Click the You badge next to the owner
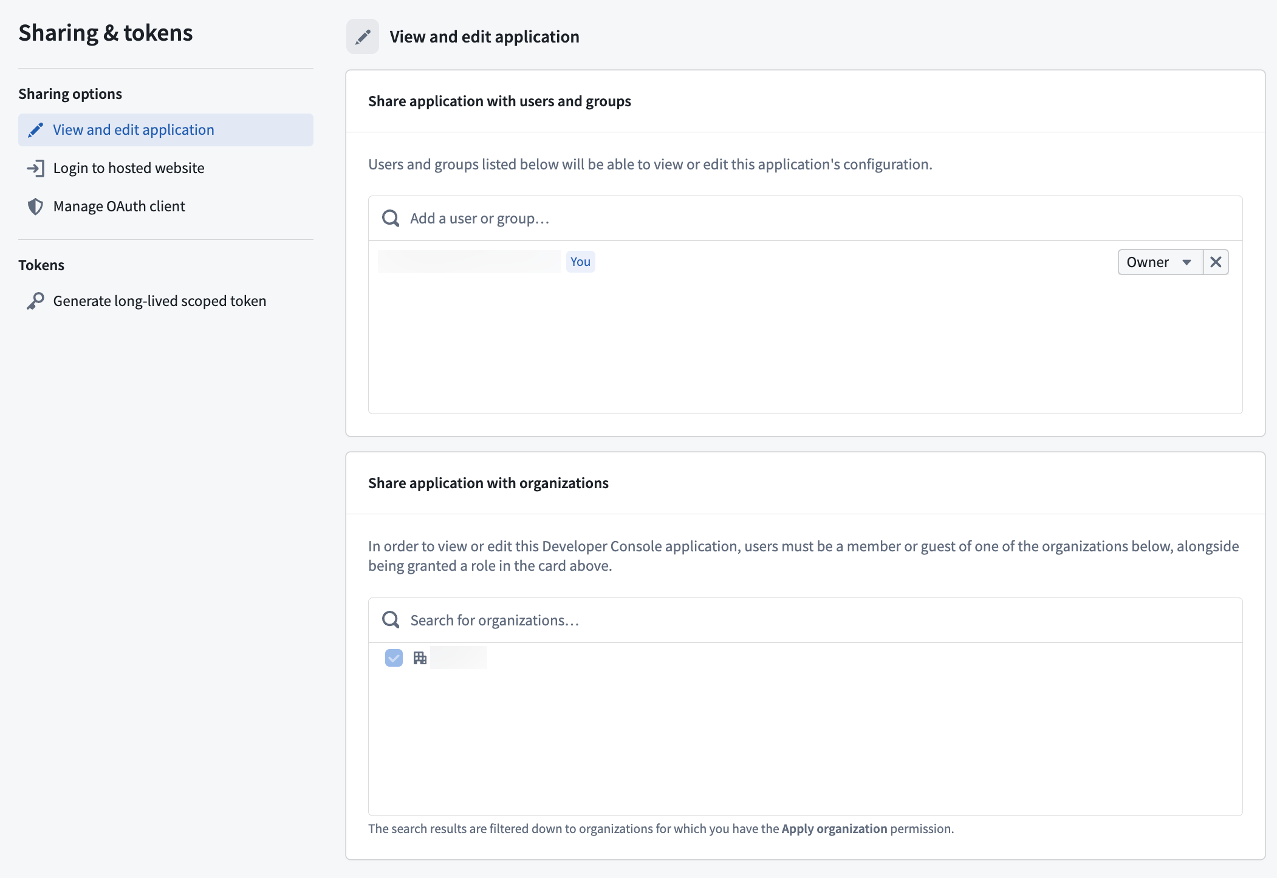The width and height of the screenshot is (1277, 878). pyautogui.click(x=580, y=261)
